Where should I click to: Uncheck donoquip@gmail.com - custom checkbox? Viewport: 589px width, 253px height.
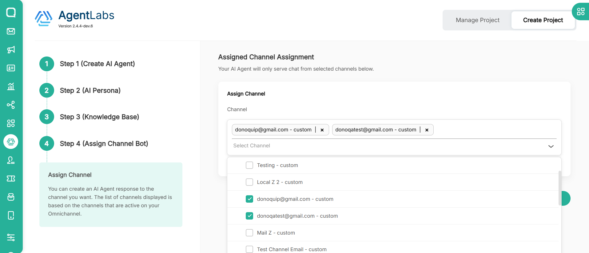(249, 199)
